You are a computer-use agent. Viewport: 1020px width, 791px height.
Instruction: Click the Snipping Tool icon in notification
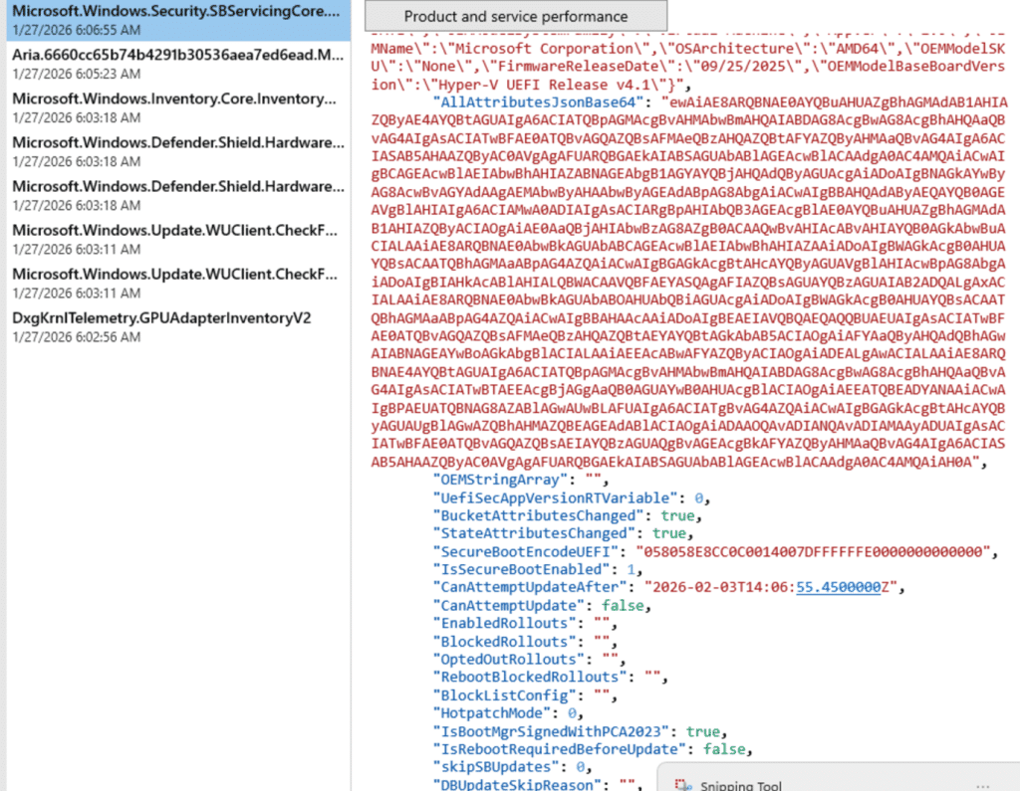(x=681, y=785)
